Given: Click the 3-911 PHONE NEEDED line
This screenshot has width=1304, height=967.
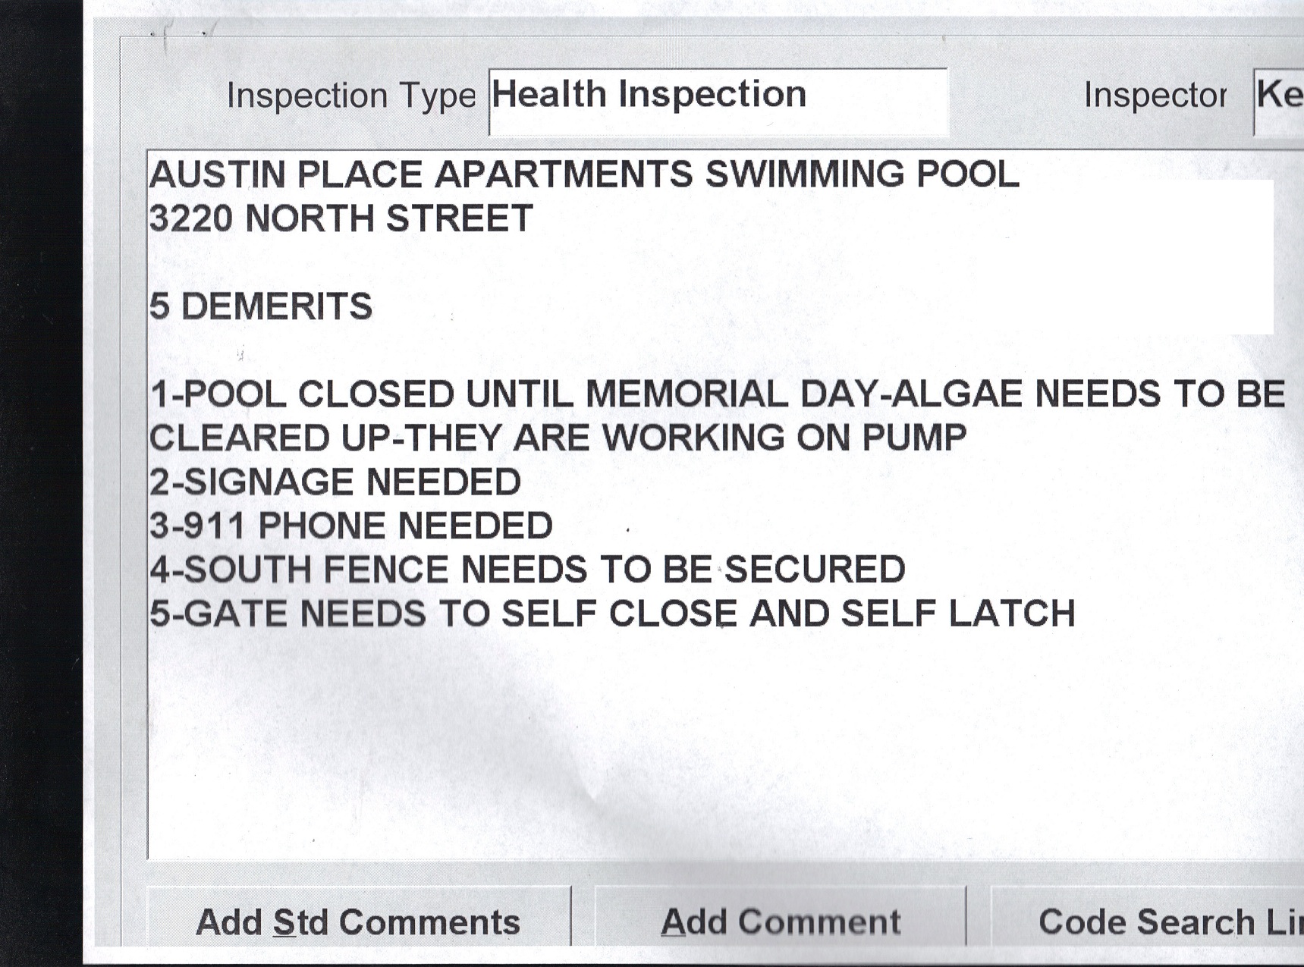Looking at the screenshot, I should (x=351, y=526).
